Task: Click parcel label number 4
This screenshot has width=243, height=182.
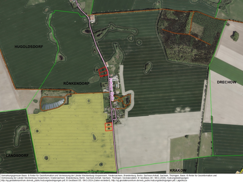Action: pyautogui.click(x=104, y=76)
